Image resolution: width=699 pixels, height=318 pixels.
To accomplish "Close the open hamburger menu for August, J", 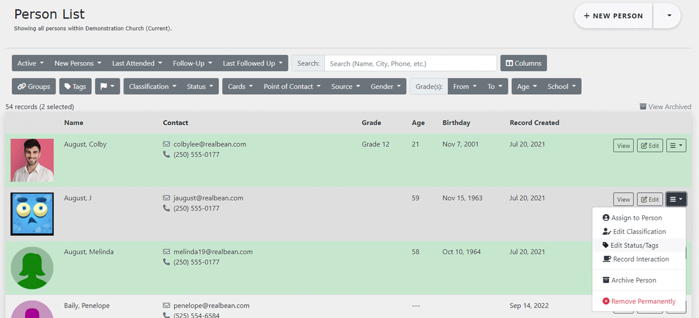I will (x=676, y=199).
